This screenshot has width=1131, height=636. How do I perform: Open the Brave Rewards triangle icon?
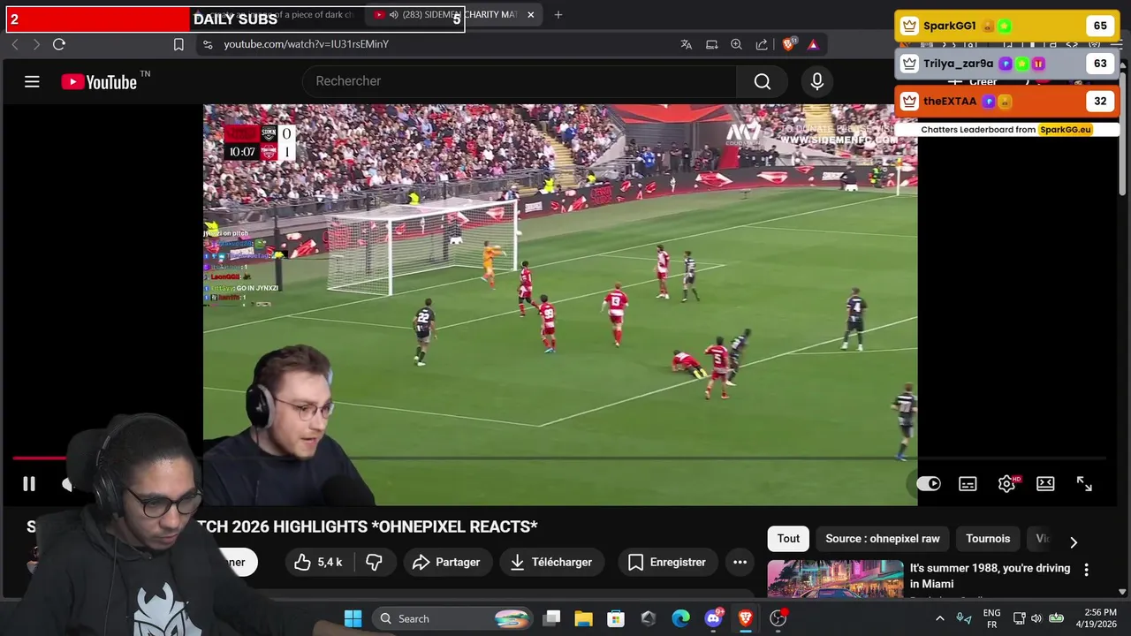click(813, 44)
